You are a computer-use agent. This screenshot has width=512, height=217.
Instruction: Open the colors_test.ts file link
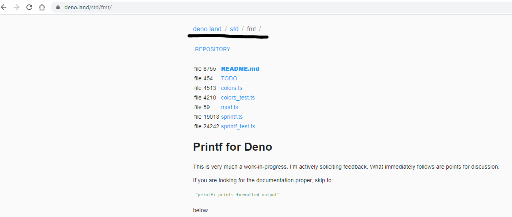(x=238, y=98)
